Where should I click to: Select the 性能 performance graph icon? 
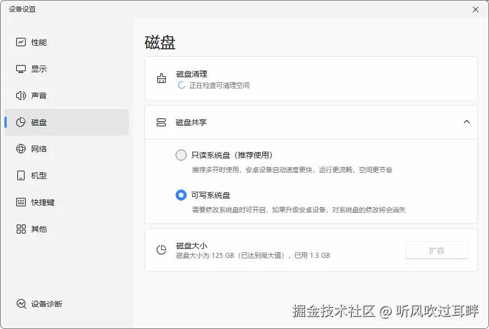coord(20,42)
